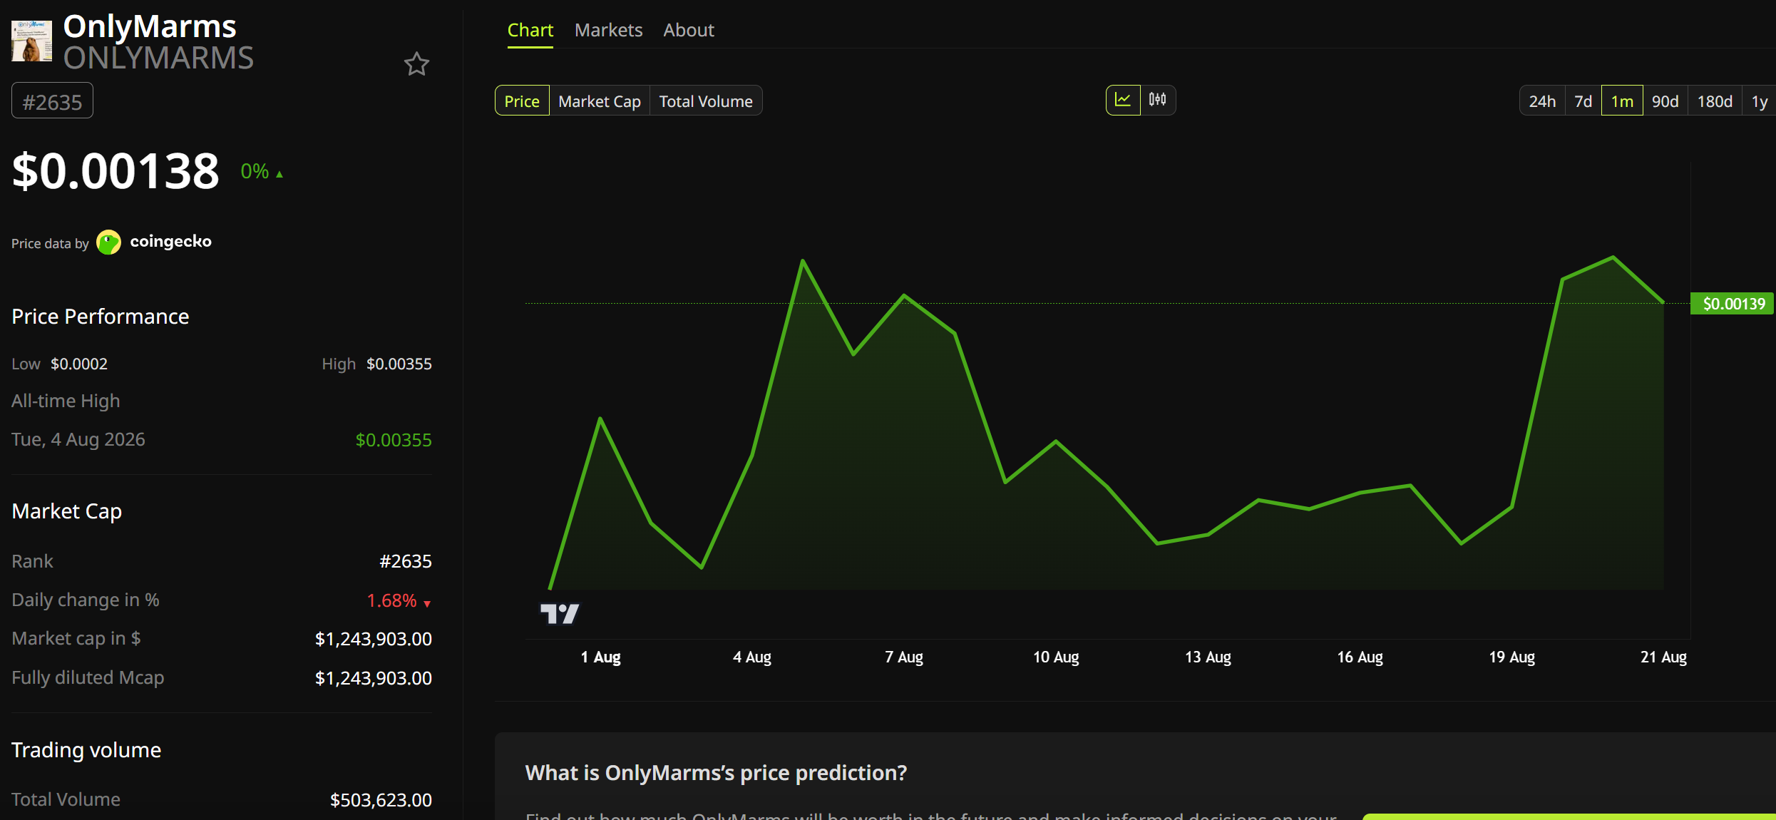Click the Market Cap Rank #2635 value
1776x820 pixels.
(405, 561)
